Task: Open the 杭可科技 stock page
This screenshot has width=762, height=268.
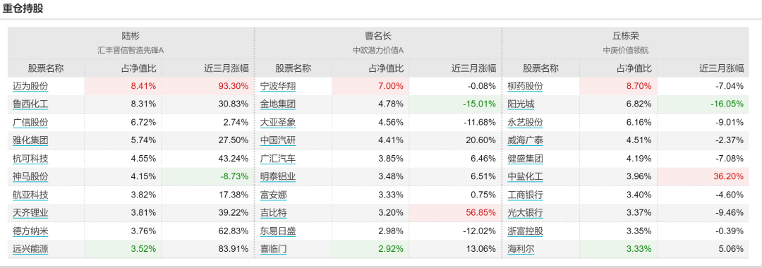Action: pyautogui.click(x=30, y=159)
